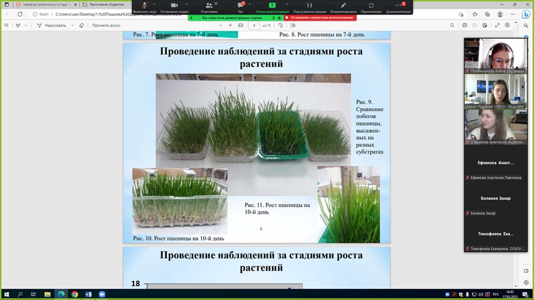Open PDF search magnifier in toolbar
This screenshot has height=300, width=534.
click(452, 25)
